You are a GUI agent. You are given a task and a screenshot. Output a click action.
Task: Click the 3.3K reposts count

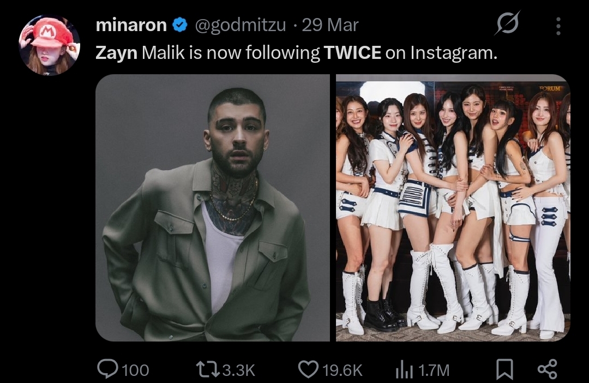(238, 370)
